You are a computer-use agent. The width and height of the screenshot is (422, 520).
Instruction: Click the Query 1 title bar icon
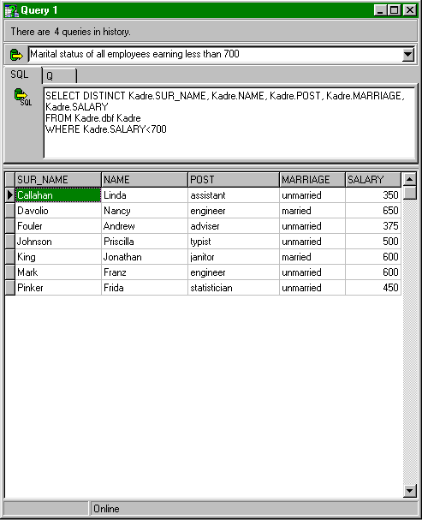click(x=11, y=10)
